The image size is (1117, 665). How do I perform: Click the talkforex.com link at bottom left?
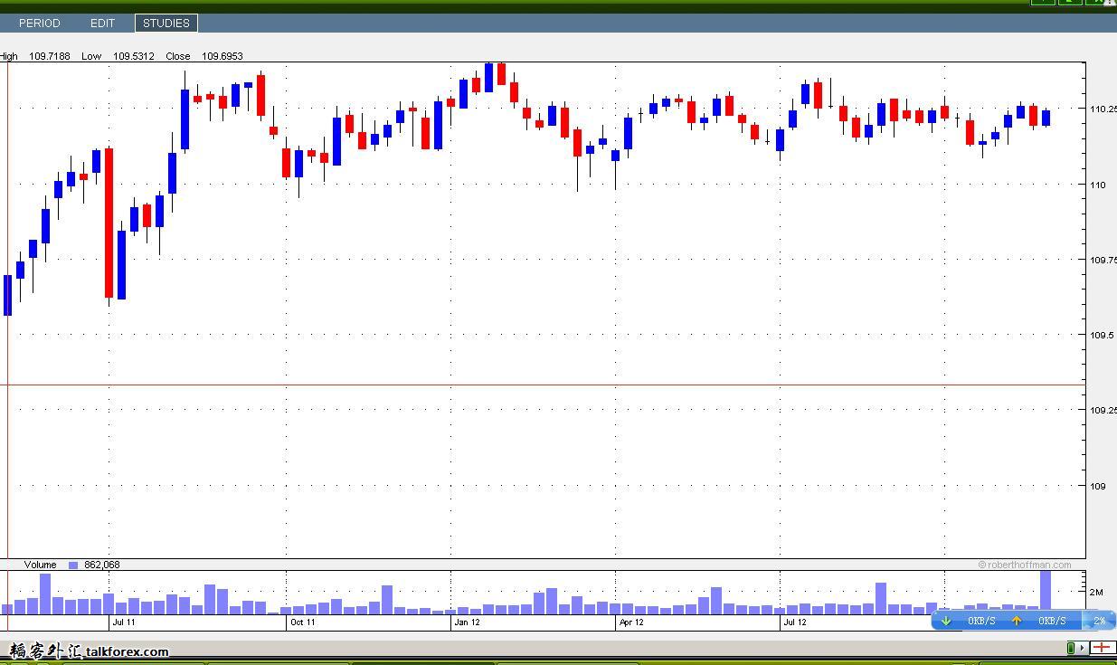click(127, 651)
